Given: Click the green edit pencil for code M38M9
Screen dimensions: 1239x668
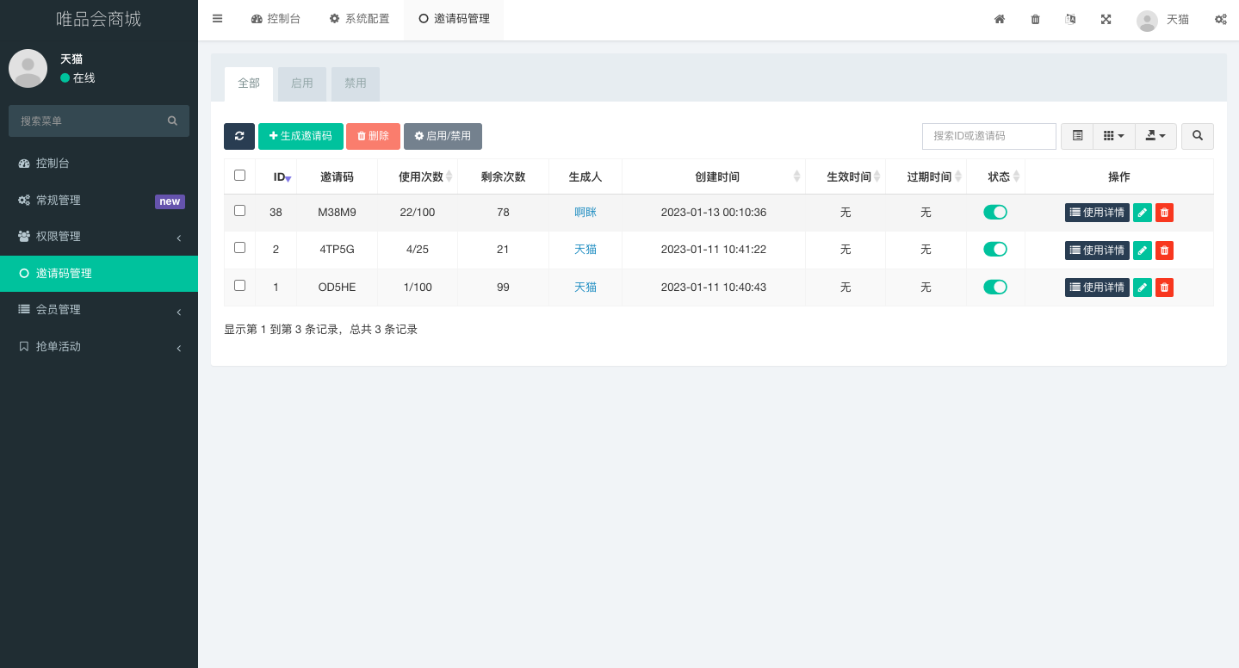Looking at the screenshot, I should [1142, 213].
